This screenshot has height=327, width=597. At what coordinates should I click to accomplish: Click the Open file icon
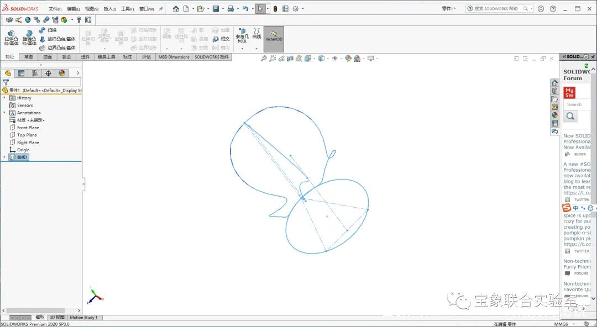(x=200, y=9)
